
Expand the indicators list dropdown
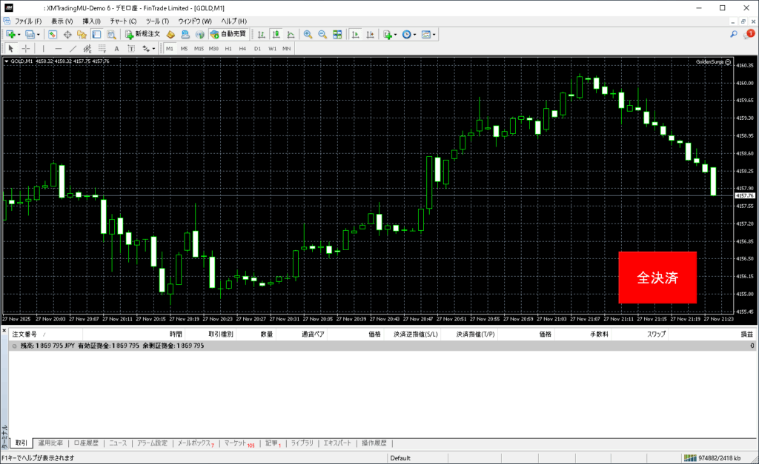click(396, 34)
